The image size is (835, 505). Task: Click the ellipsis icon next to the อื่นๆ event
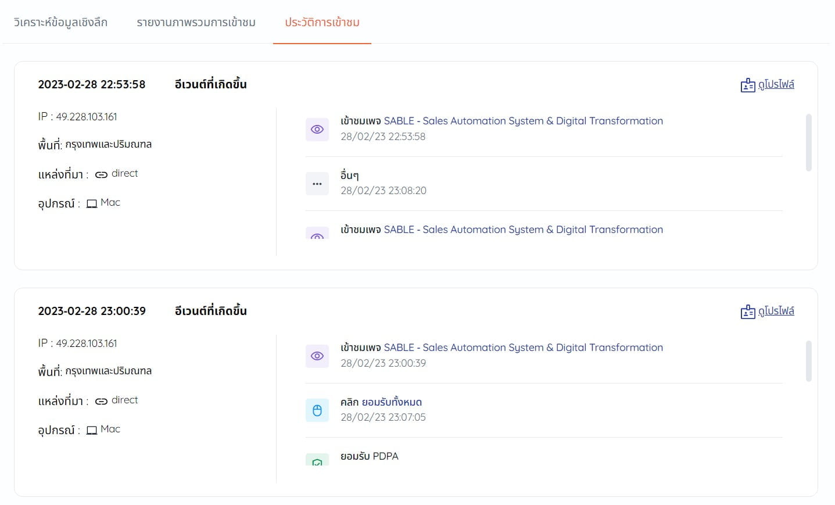pos(317,183)
